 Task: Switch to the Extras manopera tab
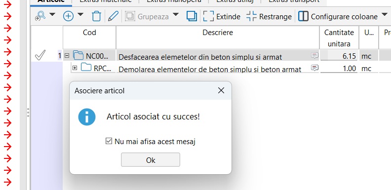coord(174,1)
